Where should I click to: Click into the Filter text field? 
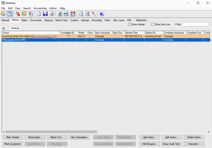coord(196,24)
